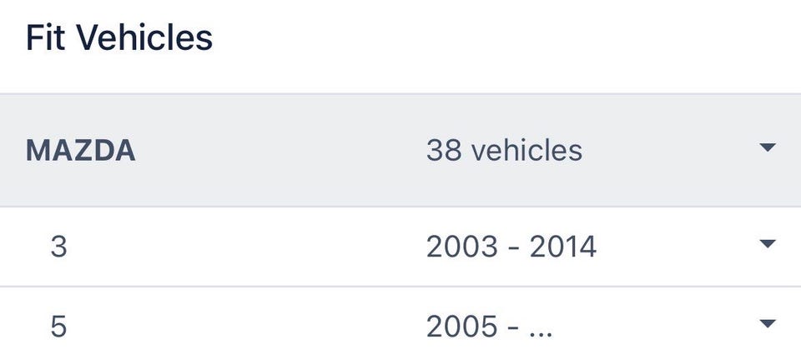Hide Mazda vehicle list using header caret
Viewport: 801px width, 364px height.
(x=768, y=148)
